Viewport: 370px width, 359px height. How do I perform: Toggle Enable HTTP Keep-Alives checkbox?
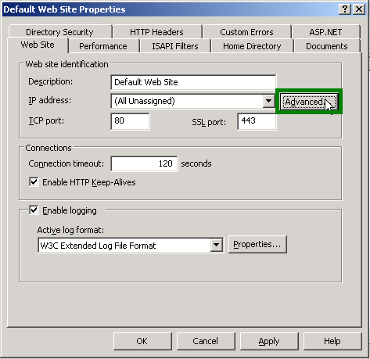(x=34, y=182)
